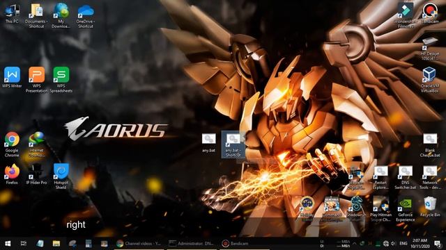Open This PC desktop icon
This screenshot has height=250, width=446.
(12, 14)
